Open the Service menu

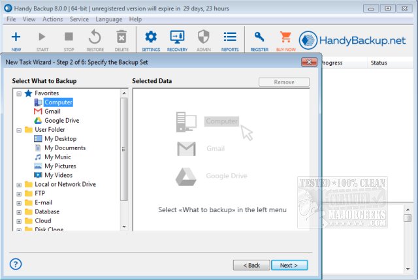pos(79,20)
